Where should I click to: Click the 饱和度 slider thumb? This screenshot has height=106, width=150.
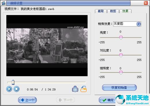(x=121, y=72)
